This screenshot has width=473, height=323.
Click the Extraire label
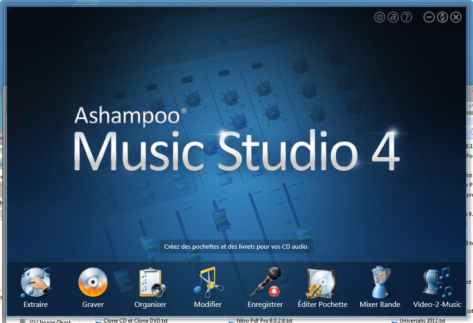pyautogui.click(x=36, y=305)
